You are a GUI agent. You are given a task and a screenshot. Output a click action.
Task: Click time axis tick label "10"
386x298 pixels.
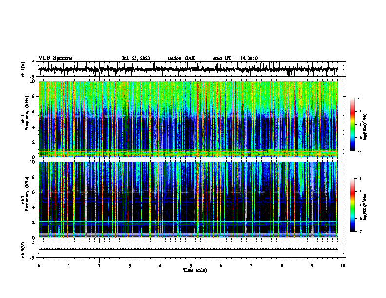343,266
